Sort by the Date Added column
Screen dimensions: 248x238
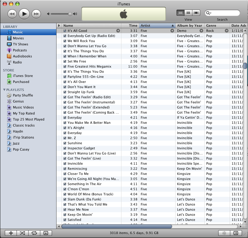[238, 26]
